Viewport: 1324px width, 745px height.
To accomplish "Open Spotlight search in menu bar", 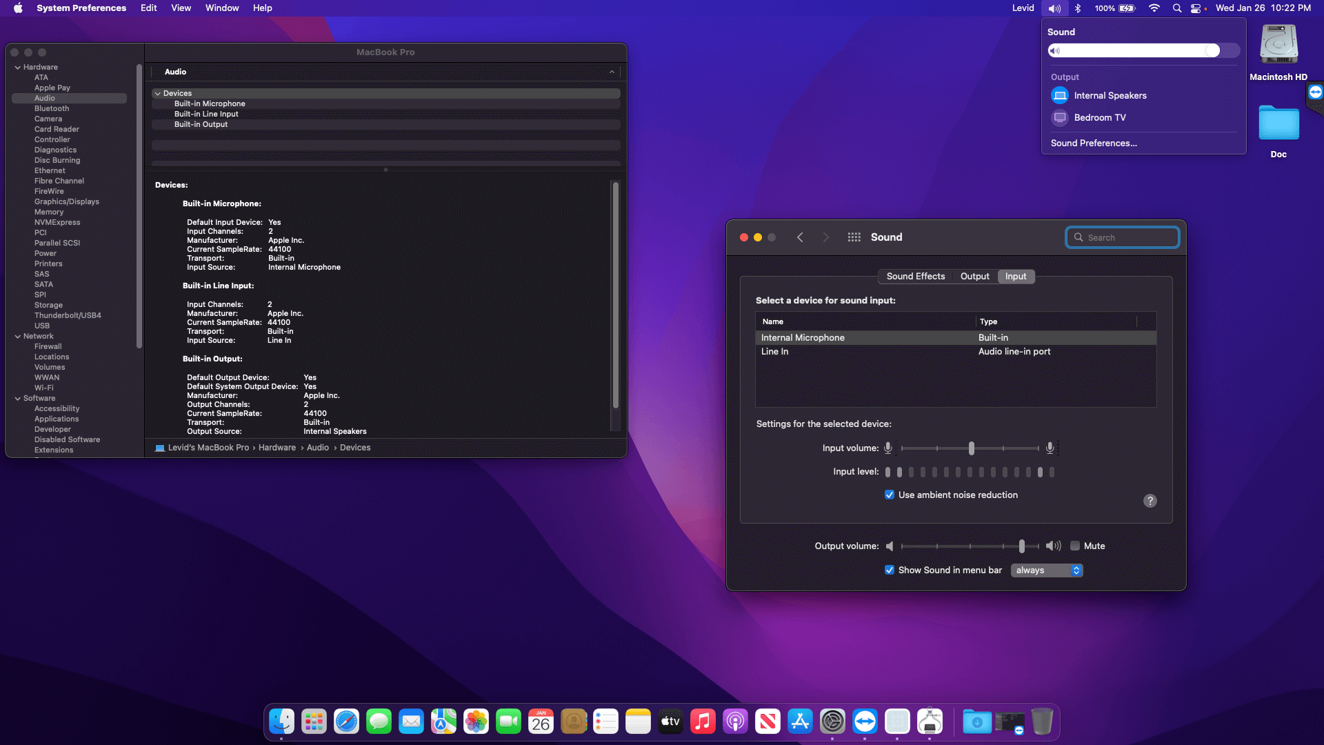I will [1177, 8].
